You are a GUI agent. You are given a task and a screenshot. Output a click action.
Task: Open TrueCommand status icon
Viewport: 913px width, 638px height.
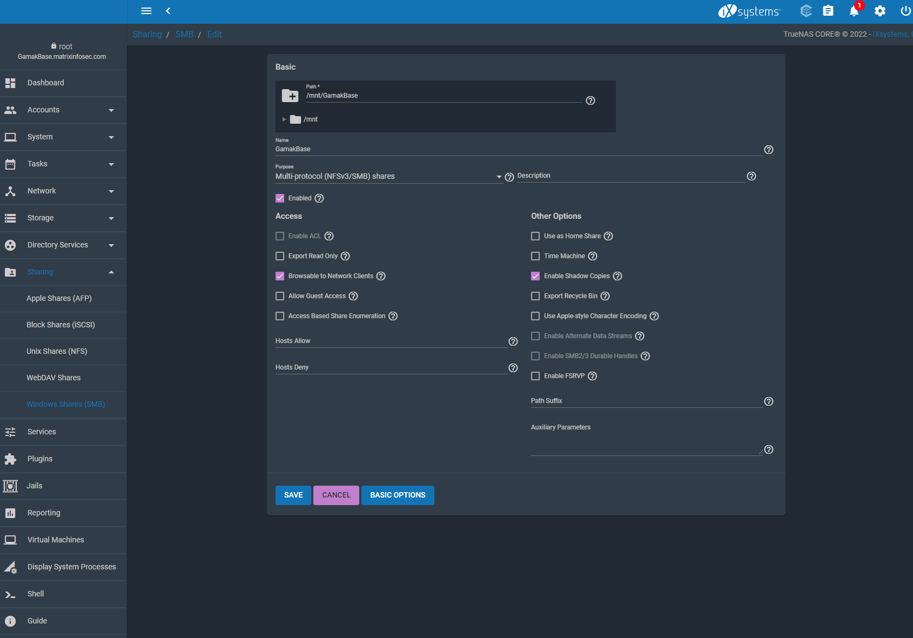coord(806,11)
